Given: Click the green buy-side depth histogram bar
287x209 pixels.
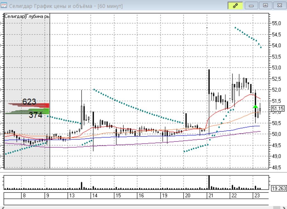Looking at the screenshot, I should (27, 111).
